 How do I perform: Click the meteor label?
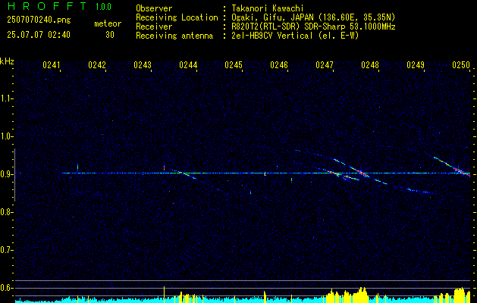pos(108,23)
